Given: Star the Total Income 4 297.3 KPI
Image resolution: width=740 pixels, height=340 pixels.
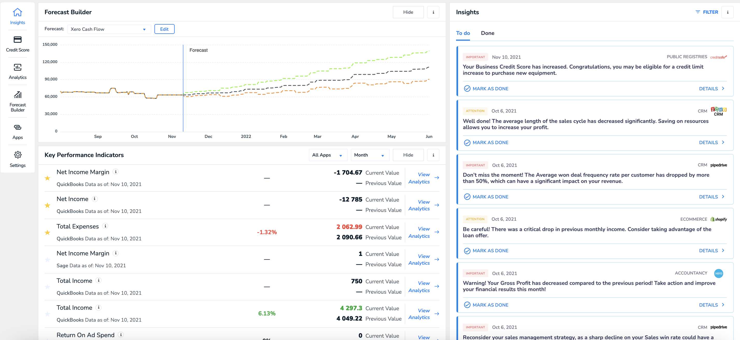Looking at the screenshot, I should pos(47,314).
